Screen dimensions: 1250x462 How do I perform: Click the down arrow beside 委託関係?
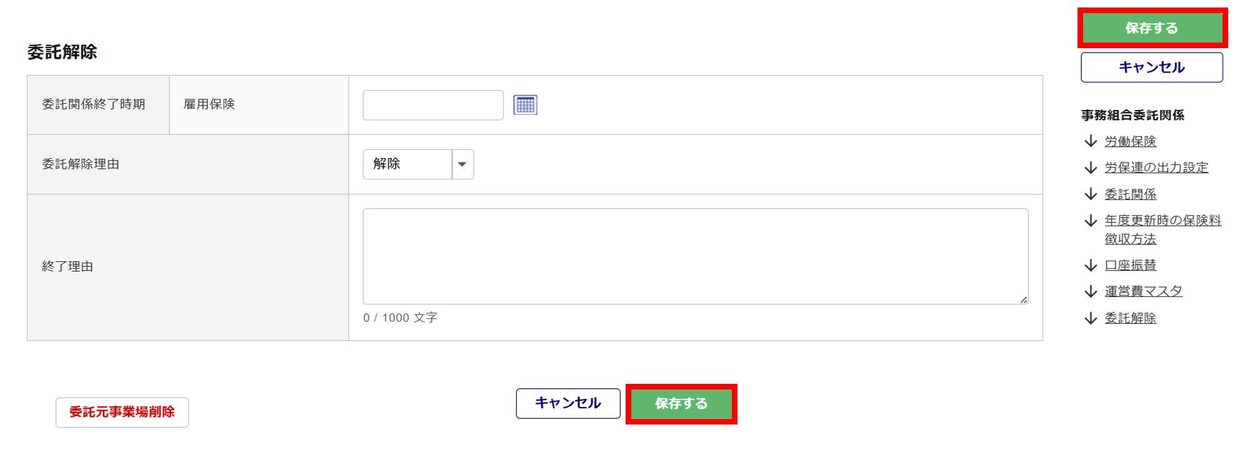(x=1091, y=194)
